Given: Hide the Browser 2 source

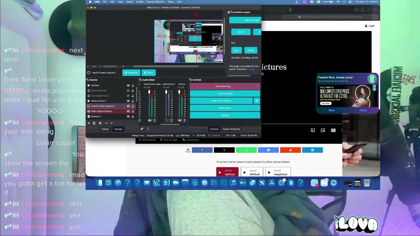Looking at the screenshot, I should [x=128, y=116].
